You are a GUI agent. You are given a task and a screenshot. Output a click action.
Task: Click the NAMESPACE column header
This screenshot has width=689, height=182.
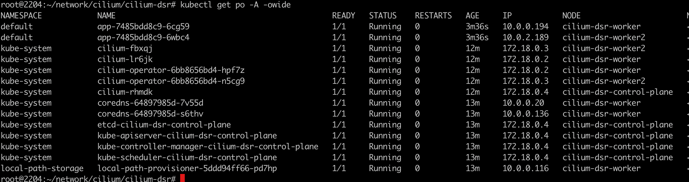point(21,16)
